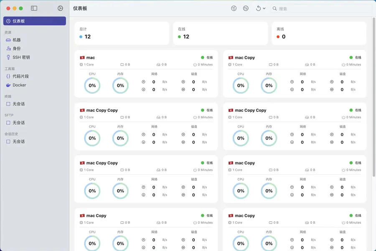The height and width of the screenshot is (251, 376).
Task: Open 身份 in the sidebar
Action: (17, 49)
